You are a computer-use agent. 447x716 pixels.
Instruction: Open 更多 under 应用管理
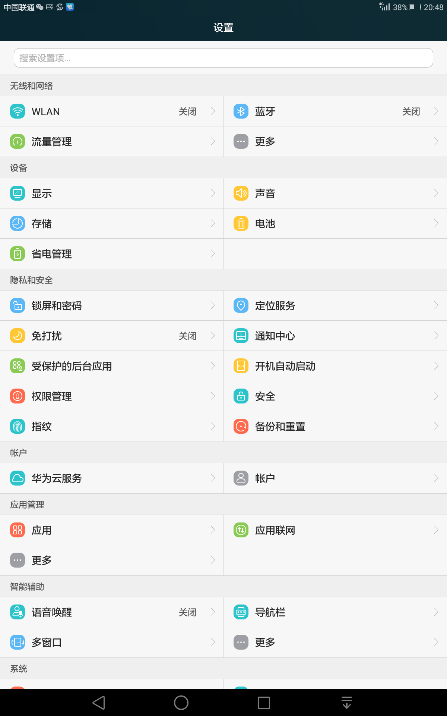(x=112, y=560)
